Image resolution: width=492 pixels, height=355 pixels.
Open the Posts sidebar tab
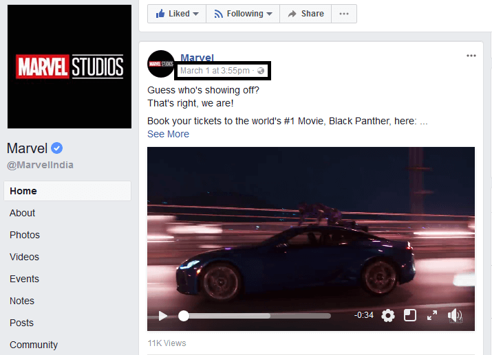(x=21, y=323)
